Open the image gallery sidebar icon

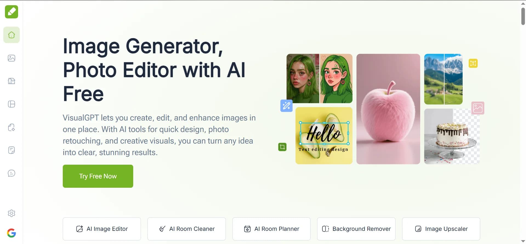pyautogui.click(x=12, y=58)
